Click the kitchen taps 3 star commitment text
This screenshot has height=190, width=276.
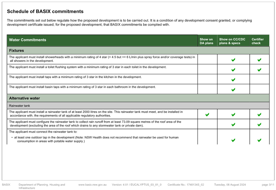[x=75, y=77]
